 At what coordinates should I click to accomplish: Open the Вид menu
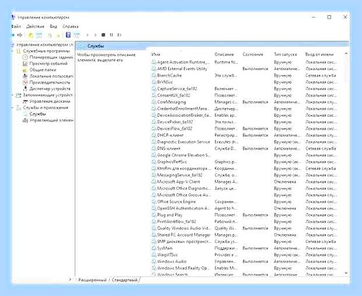click(x=53, y=26)
